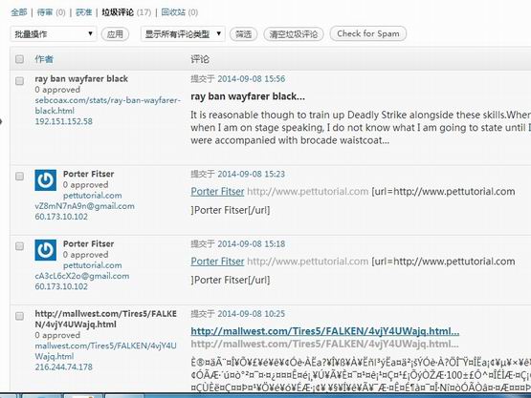Open the 待审 pending comments filter
This screenshot has height=398, width=531.
[45, 12]
